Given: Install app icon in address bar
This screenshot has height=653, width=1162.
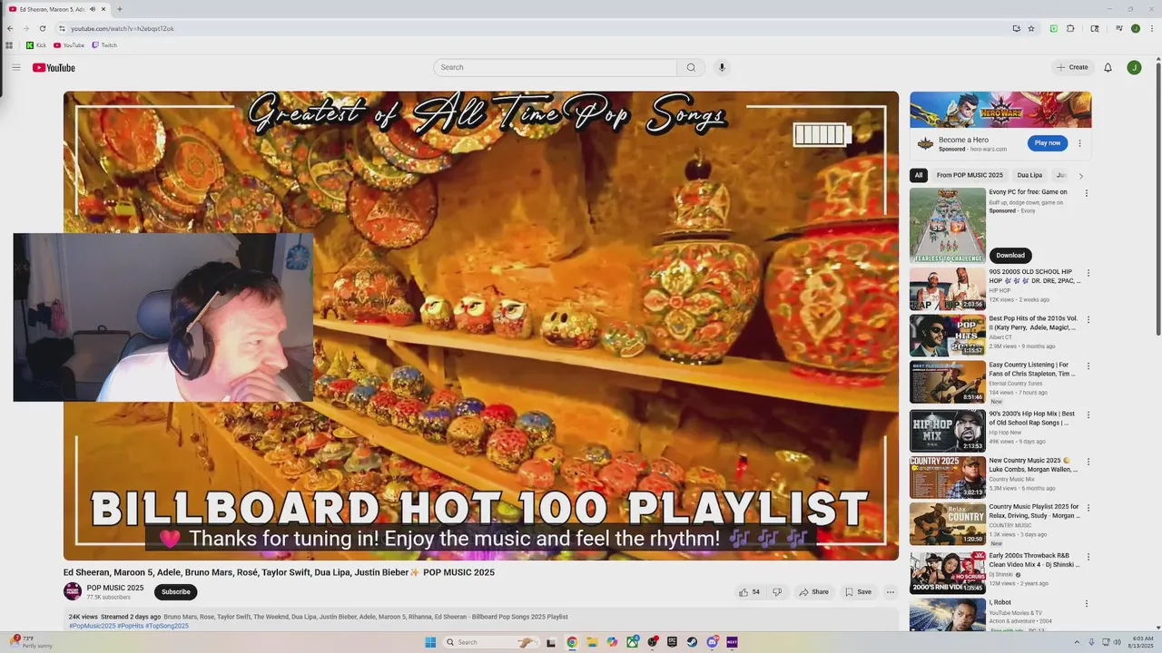Looking at the screenshot, I should (1016, 28).
